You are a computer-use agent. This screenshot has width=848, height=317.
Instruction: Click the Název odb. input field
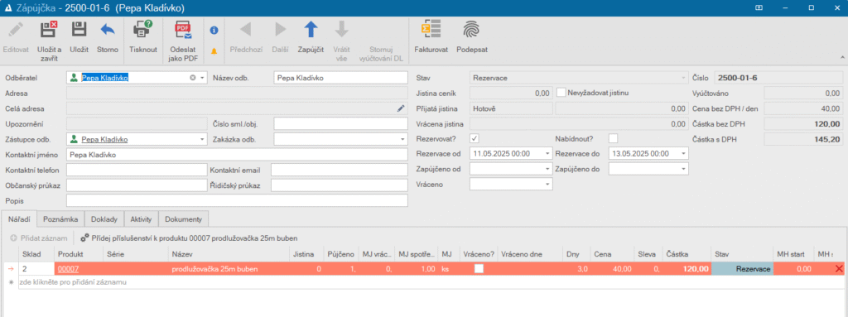(x=340, y=78)
